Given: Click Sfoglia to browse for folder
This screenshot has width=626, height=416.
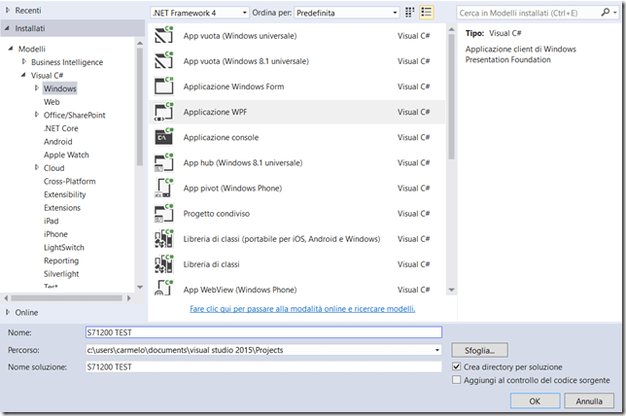Looking at the screenshot, I should (x=479, y=350).
